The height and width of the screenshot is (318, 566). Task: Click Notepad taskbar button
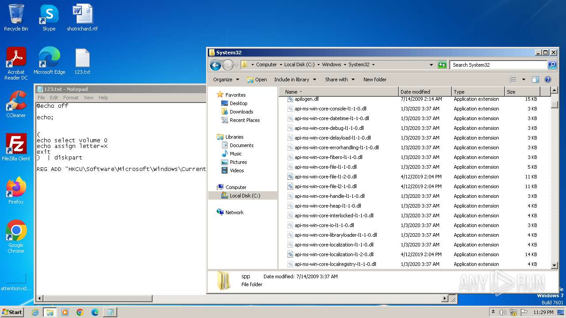[110, 312]
